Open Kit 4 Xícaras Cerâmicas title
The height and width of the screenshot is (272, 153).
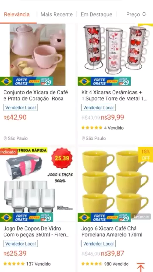tap(114, 96)
